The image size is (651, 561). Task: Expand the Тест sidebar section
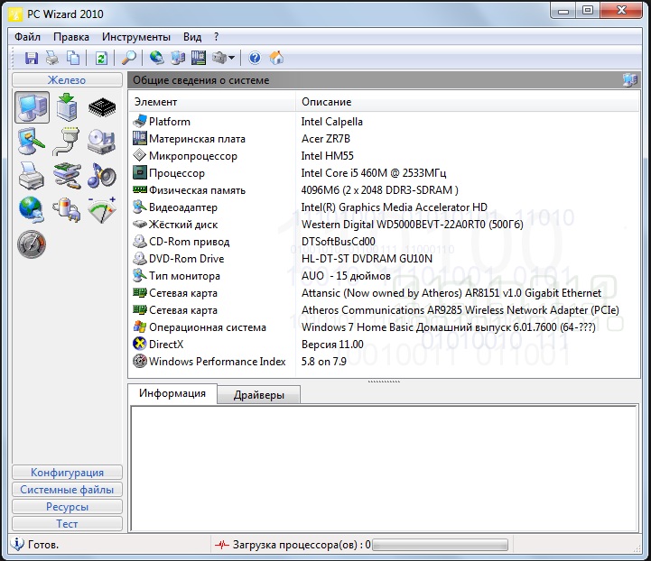coord(67,524)
